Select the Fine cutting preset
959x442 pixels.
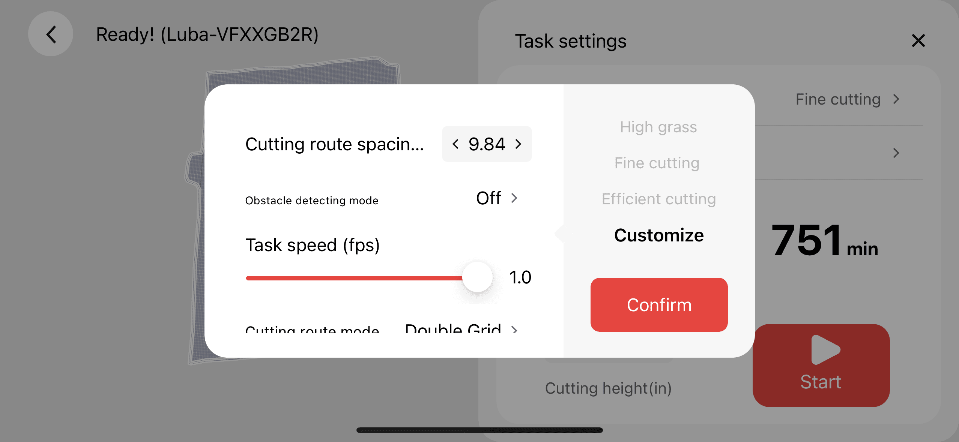point(657,163)
